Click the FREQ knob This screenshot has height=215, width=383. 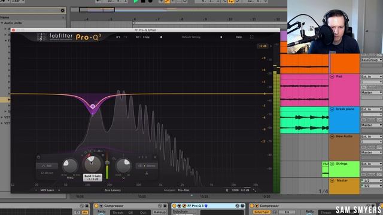[70, 166]
